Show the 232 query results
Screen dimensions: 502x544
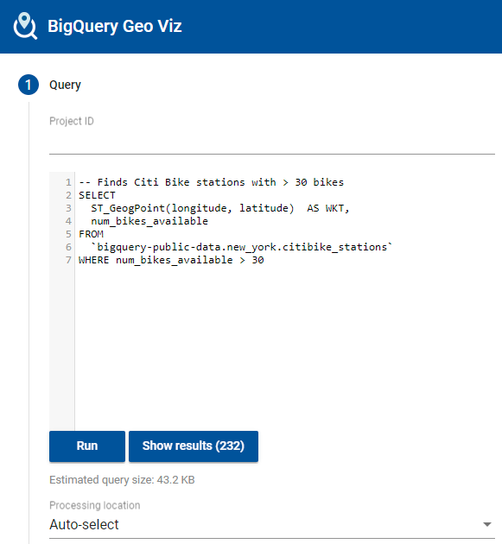point(194,446)
